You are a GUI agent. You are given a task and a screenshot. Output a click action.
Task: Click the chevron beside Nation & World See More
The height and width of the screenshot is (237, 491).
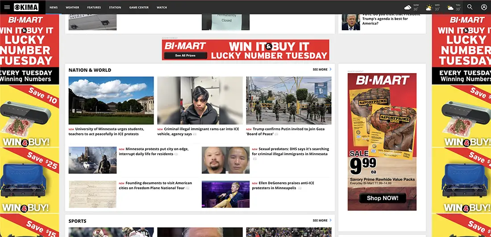[330, 69]
